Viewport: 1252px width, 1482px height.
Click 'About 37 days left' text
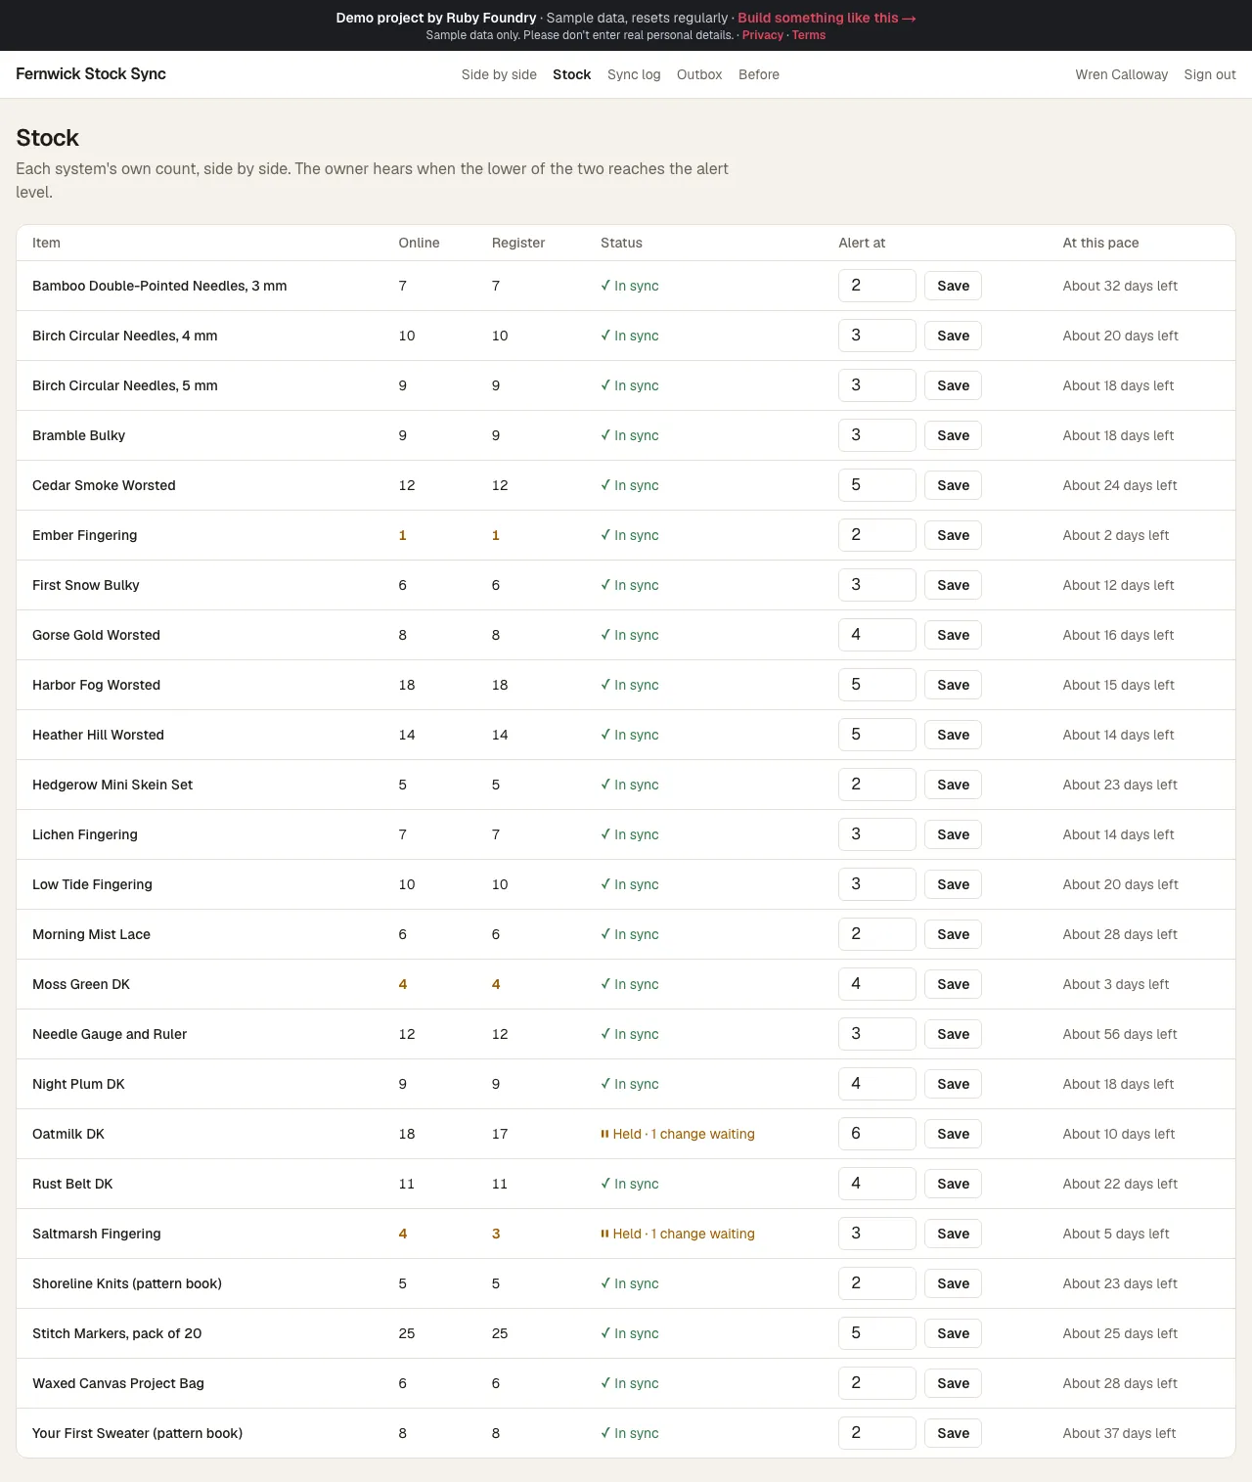pyautogui.click(x=1120, y=1433)
